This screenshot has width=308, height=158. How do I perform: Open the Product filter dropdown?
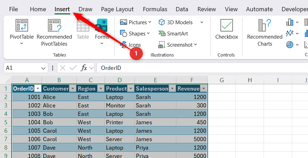click(x=131, y=89)
